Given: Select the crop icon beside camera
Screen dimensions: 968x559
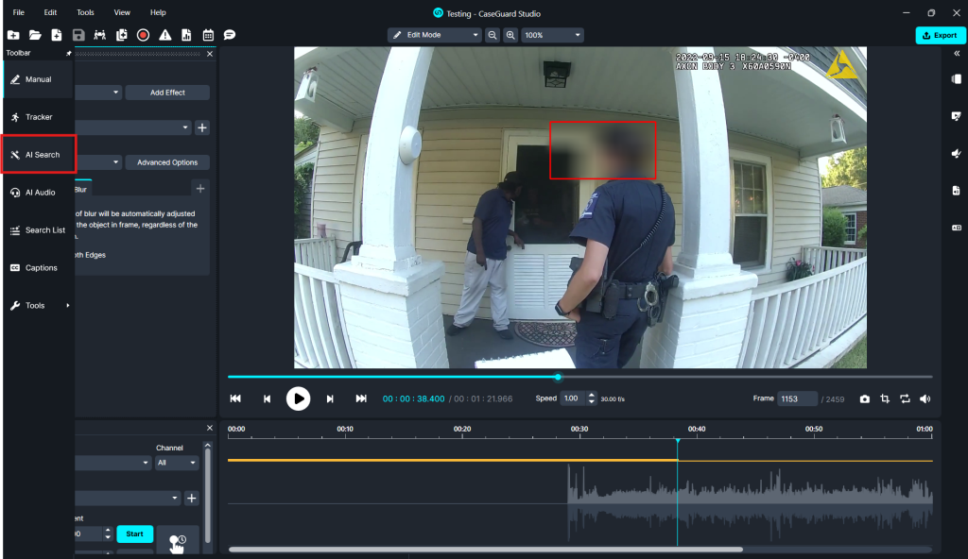Looking at the screenshot, I should point(885,398).
